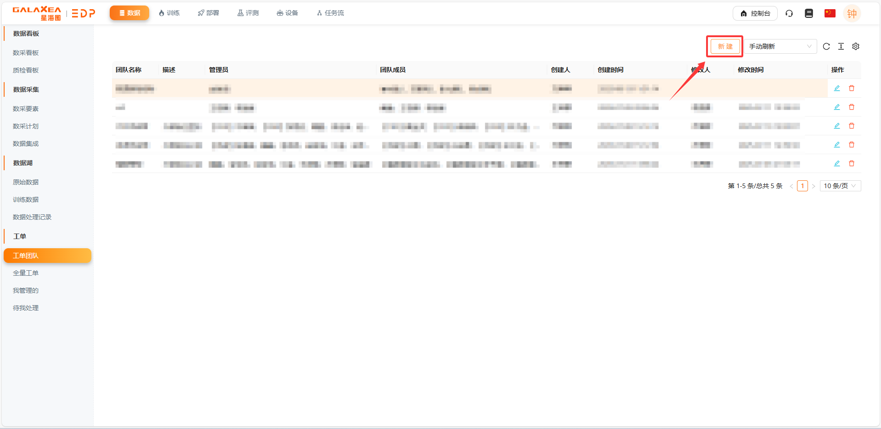Open the 控制台 console button
The width and height of the screenshot is (881, 429).
point(755,13)
